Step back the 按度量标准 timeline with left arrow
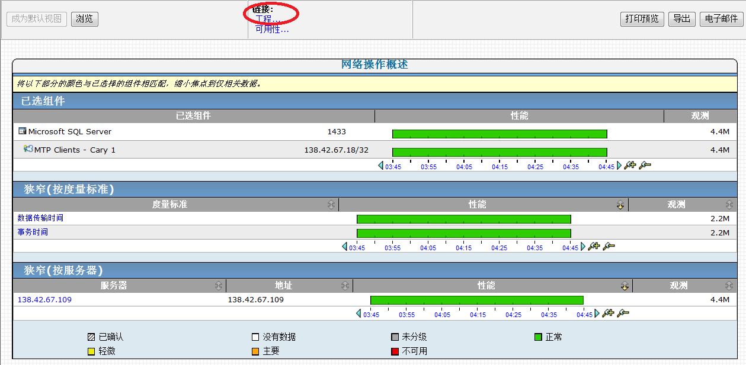Screen dimensions: 746x365 tap(345, 247)
